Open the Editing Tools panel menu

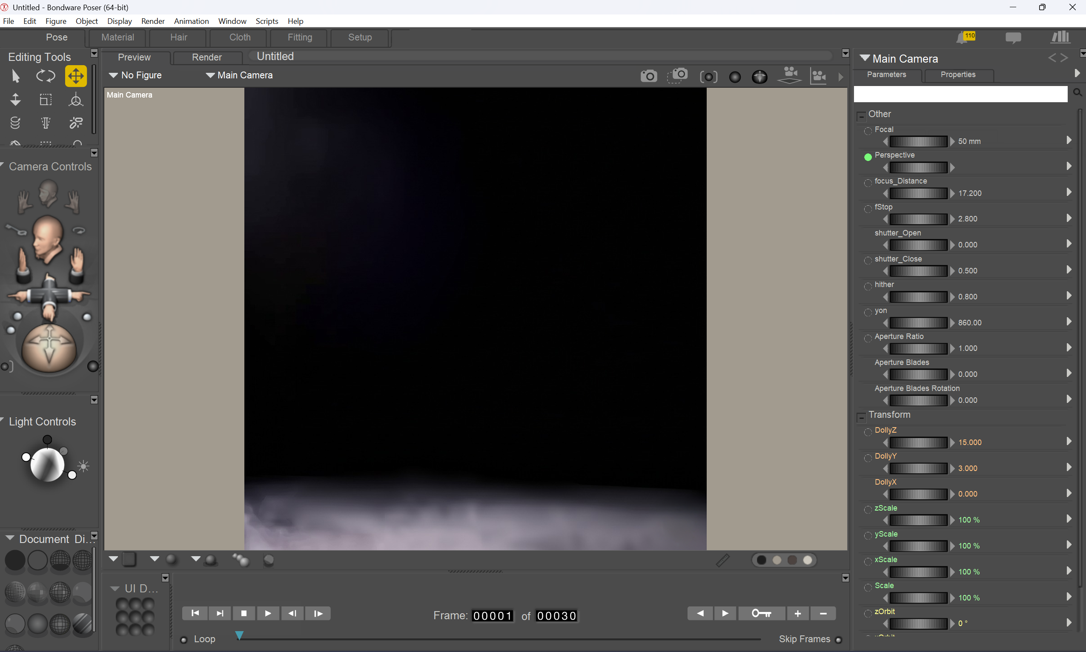(94, 53)
